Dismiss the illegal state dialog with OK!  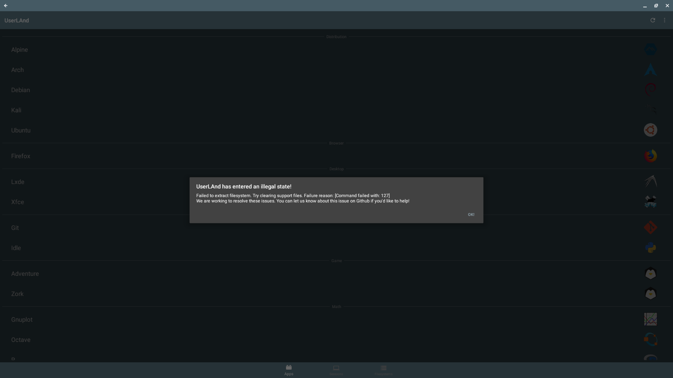pos(471,214)
